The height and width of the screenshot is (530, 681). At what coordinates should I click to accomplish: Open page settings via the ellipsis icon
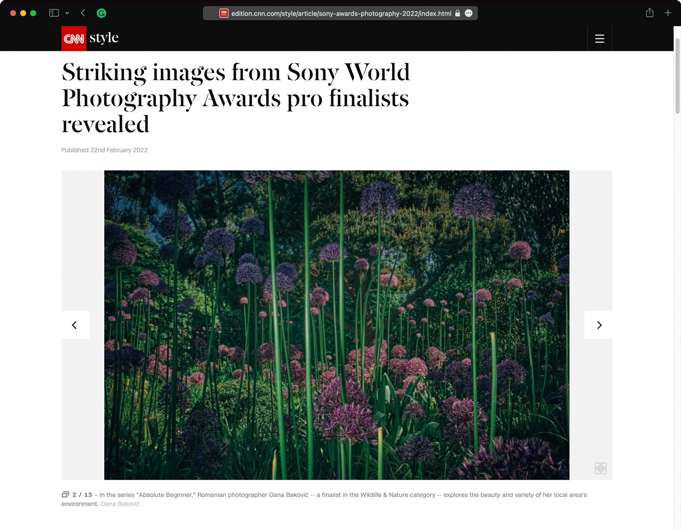(469, 13)
